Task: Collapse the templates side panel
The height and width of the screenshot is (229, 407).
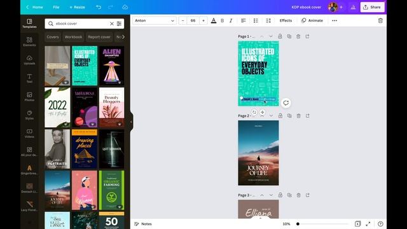Action: click(132, 121)
